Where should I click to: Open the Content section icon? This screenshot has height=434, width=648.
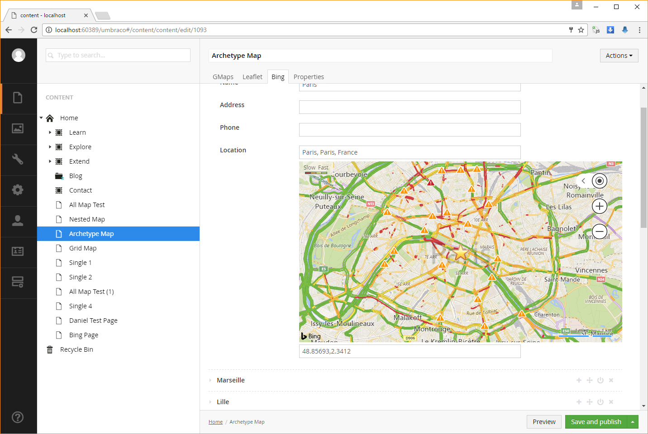point(18,98)
